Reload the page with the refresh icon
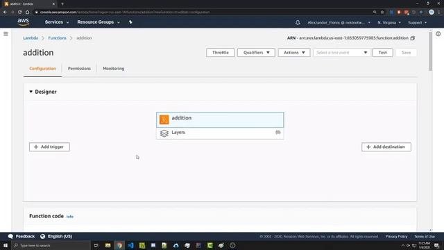Viewport: 444px width, 250px height. 20,12
